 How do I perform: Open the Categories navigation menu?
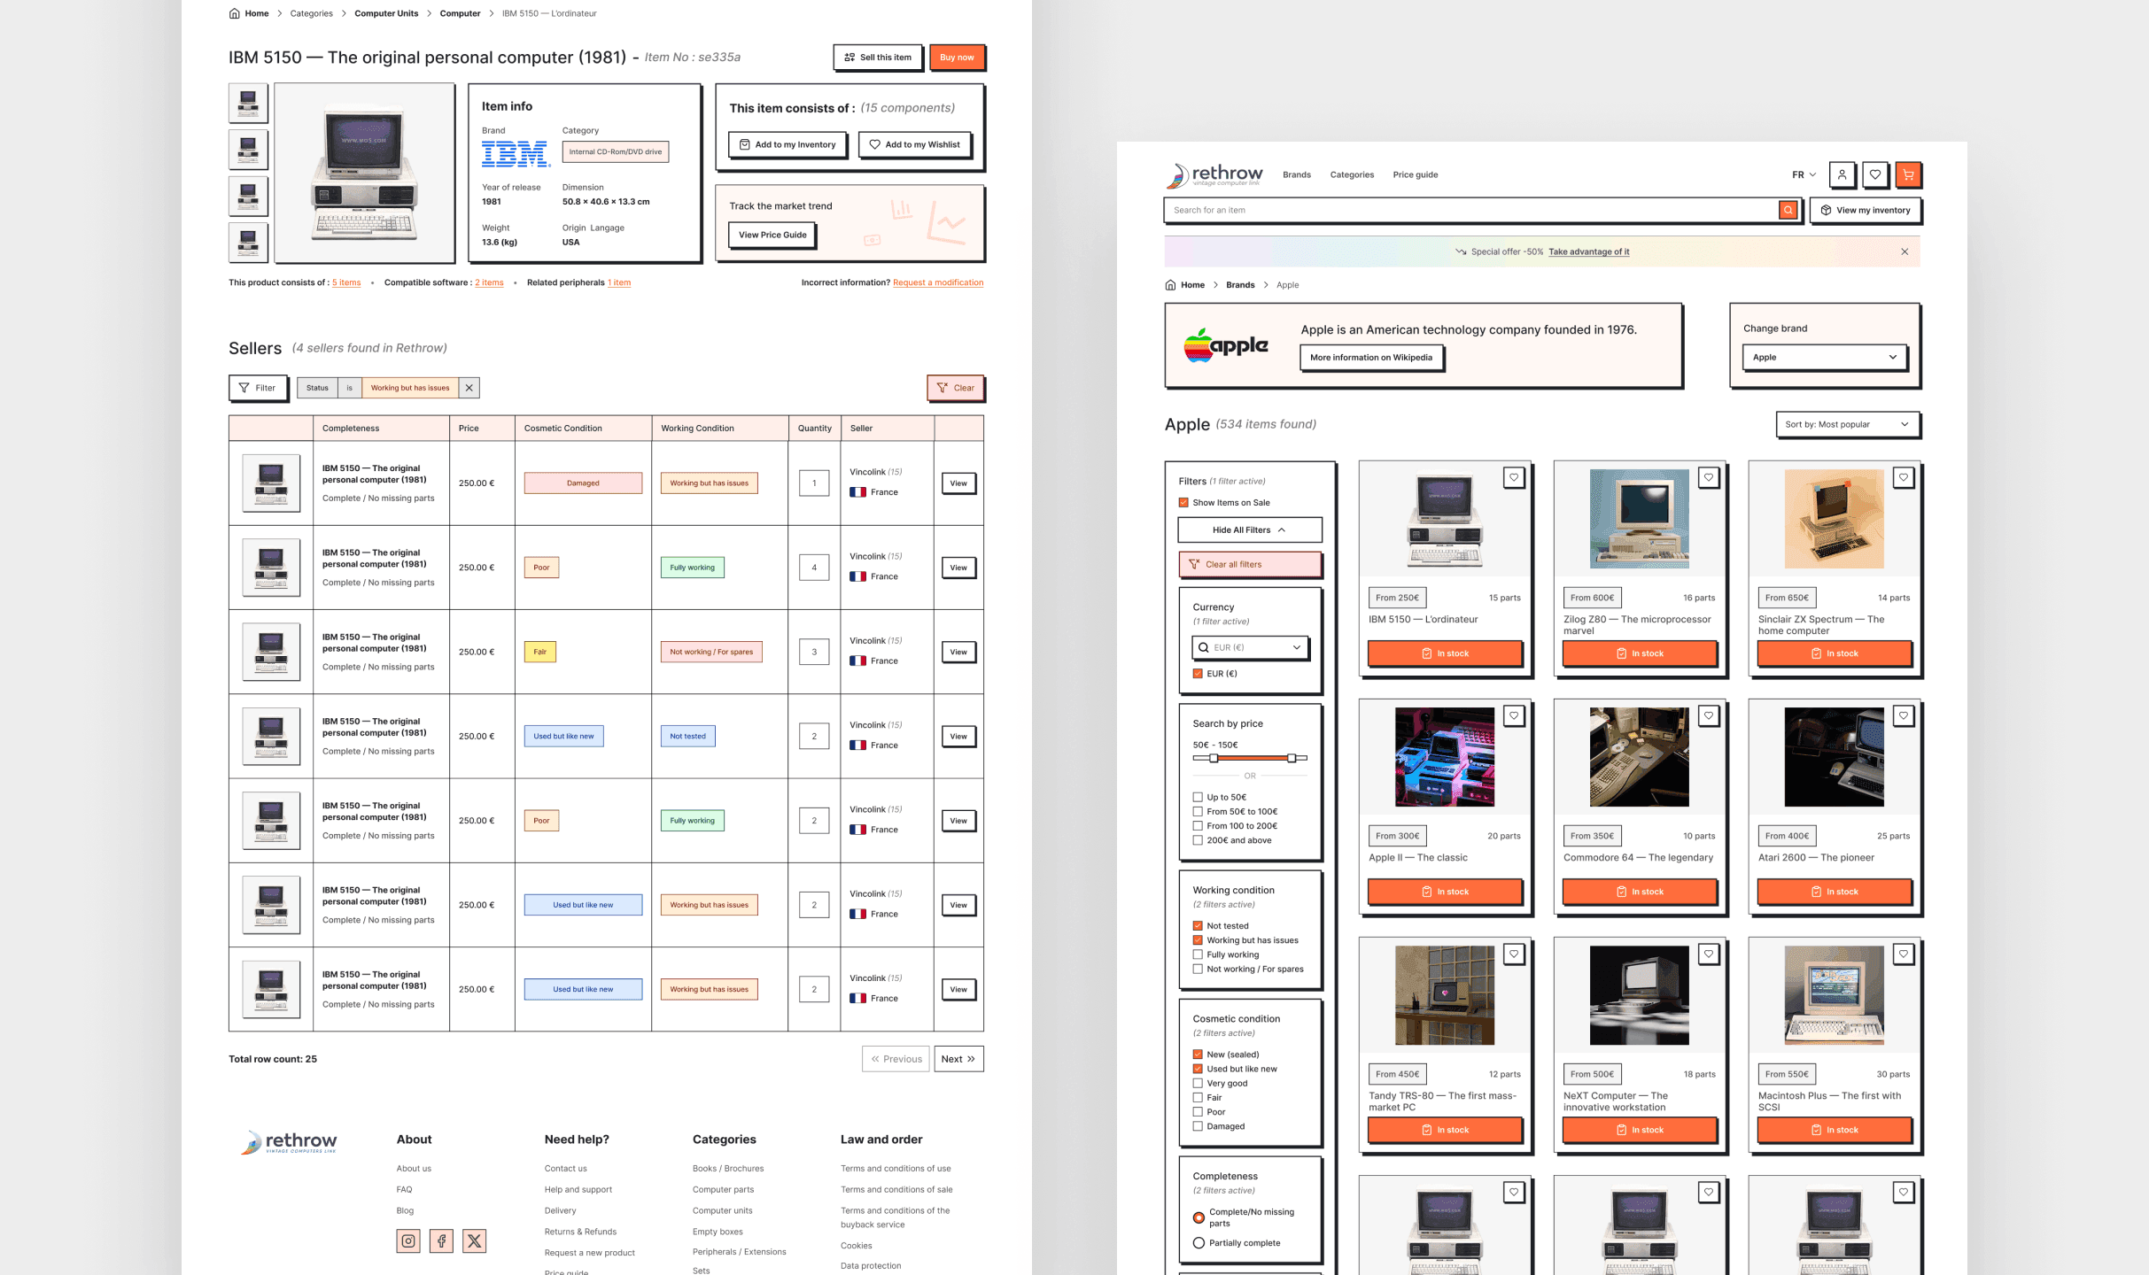click(x=1352, y=174)
